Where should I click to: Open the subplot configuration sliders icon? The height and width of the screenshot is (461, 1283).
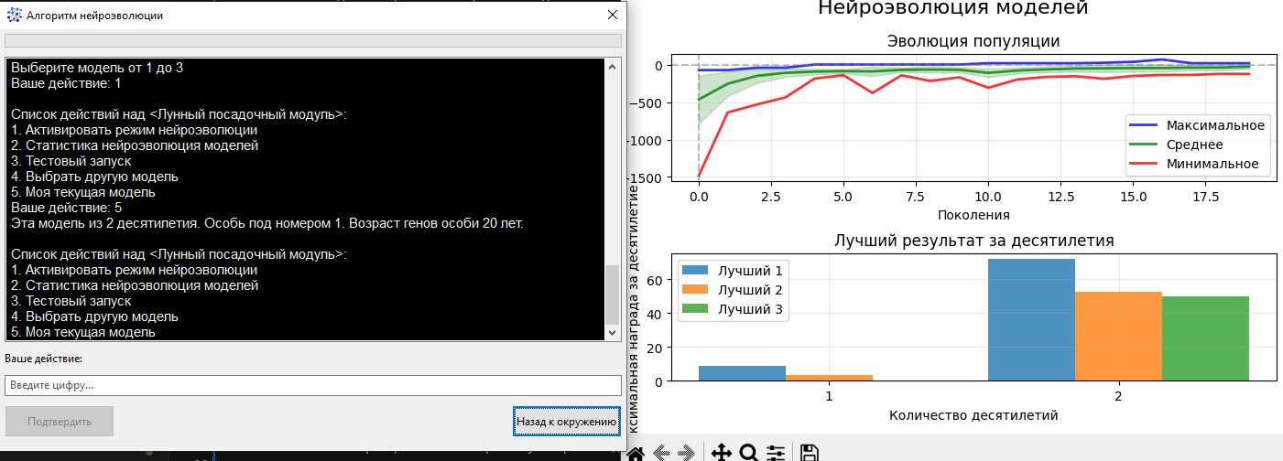click(x=776, y=452)
